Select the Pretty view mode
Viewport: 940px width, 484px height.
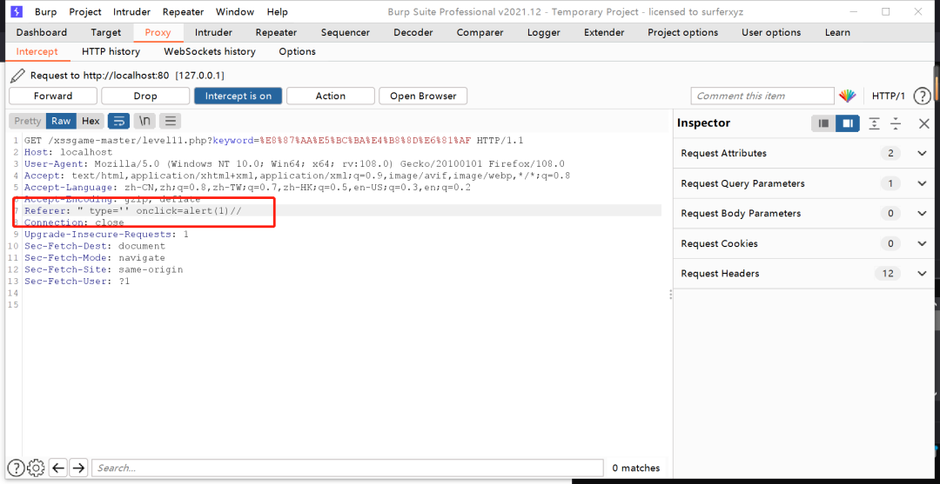click(x=28, y=121)
